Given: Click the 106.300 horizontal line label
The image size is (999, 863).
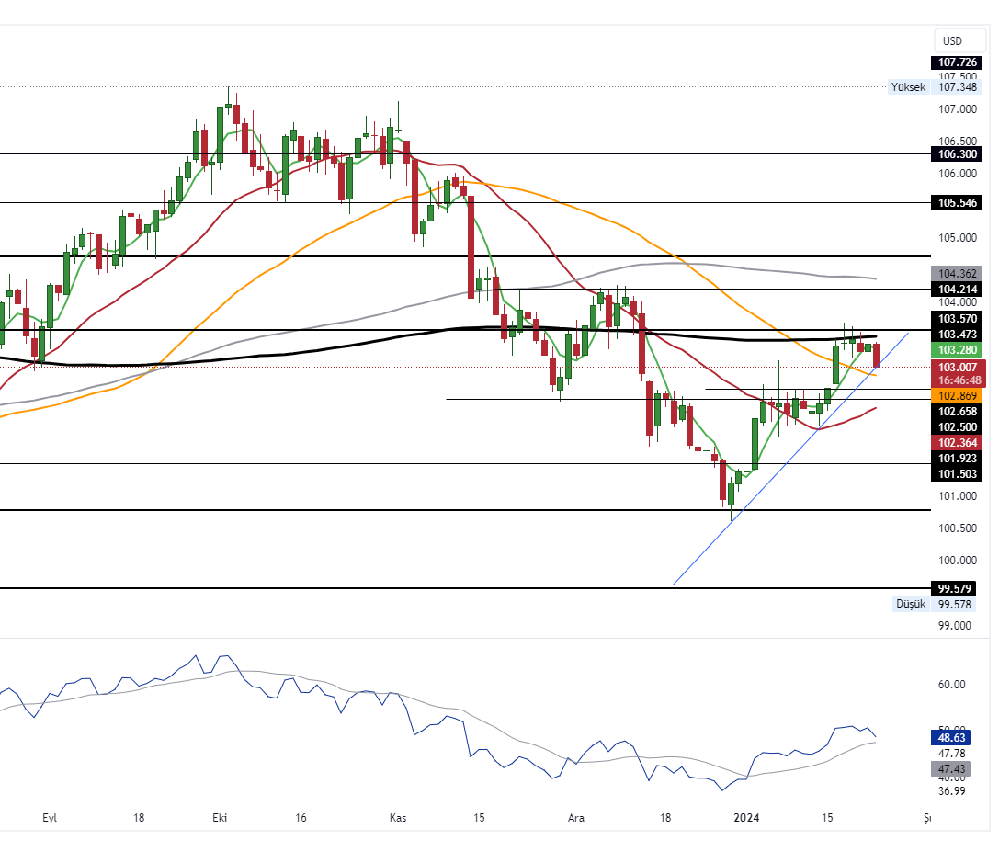Looking at the screenshot, I should click(x=956, y=154).
